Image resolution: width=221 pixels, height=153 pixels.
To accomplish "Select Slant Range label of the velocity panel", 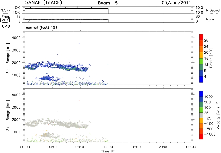I will click(x=8, y=115).
